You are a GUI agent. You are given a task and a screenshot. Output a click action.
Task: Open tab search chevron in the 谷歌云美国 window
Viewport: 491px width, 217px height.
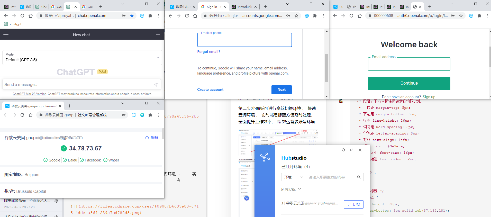pos(123,103)
